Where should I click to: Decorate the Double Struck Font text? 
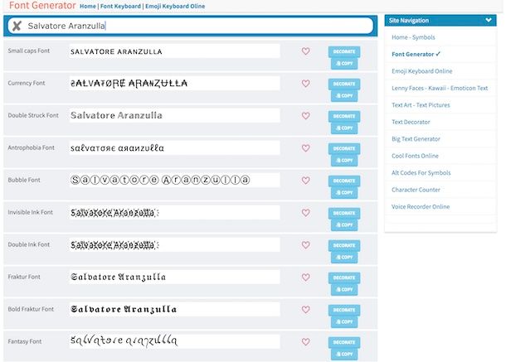344,116
